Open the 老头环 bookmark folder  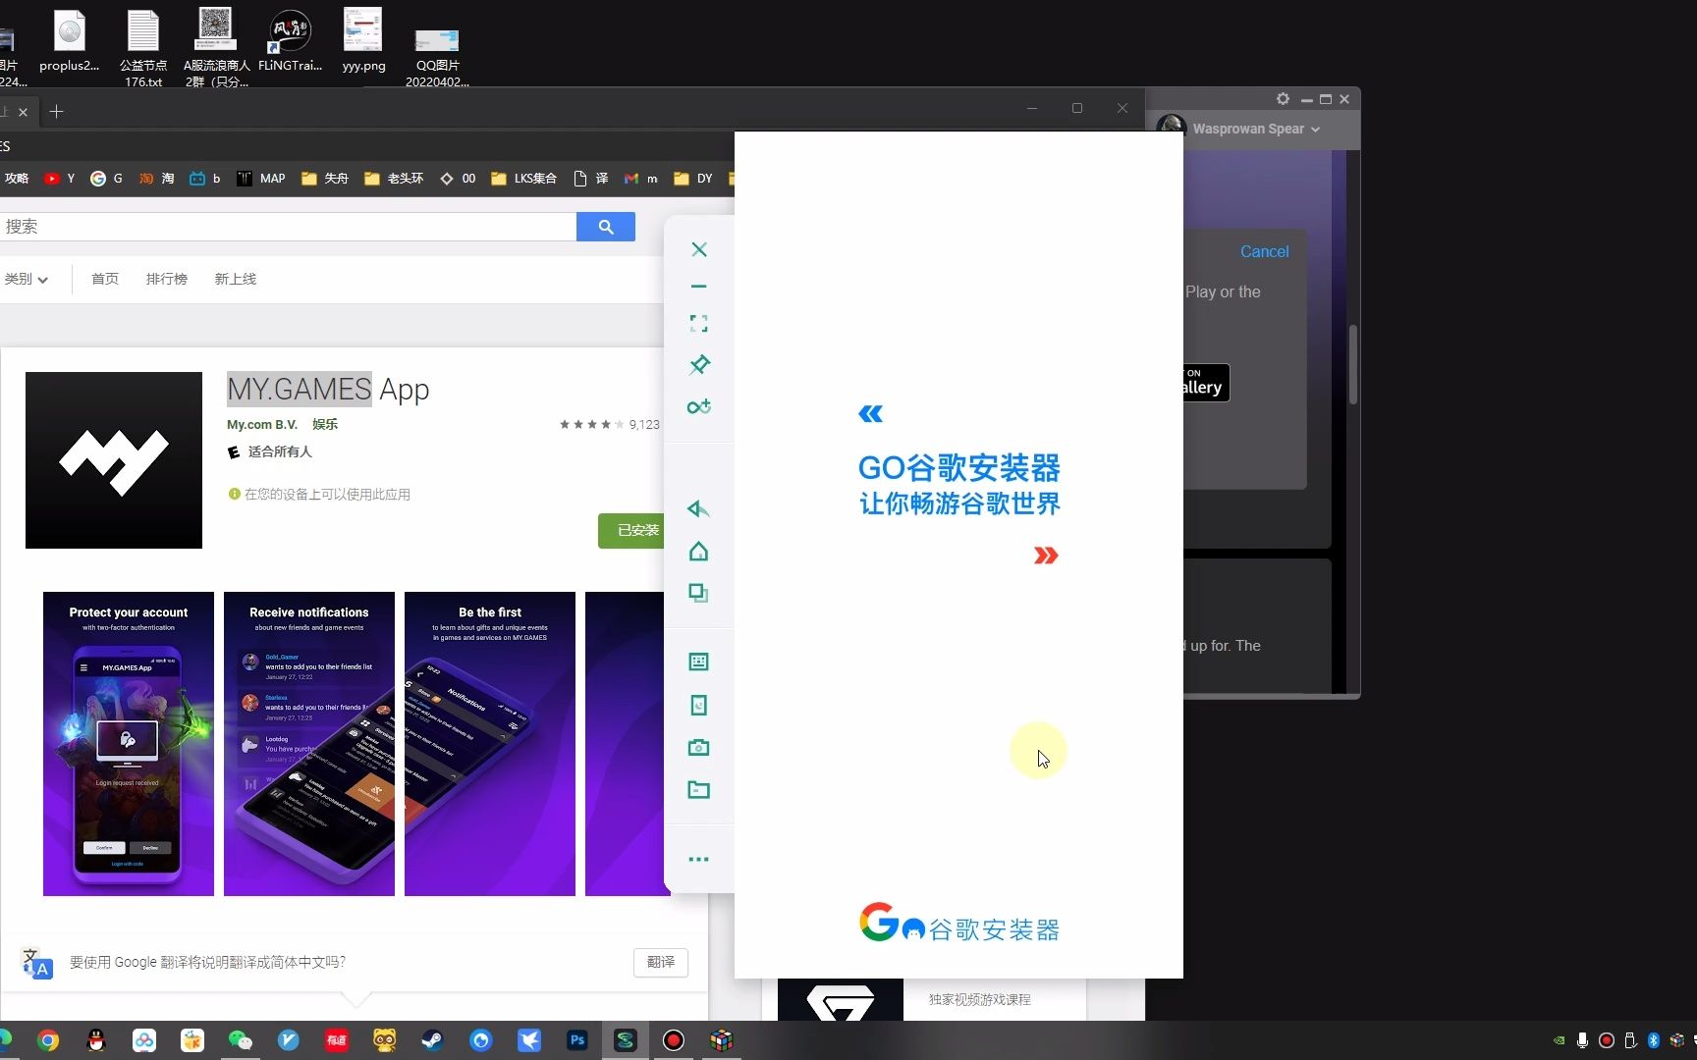394,179
